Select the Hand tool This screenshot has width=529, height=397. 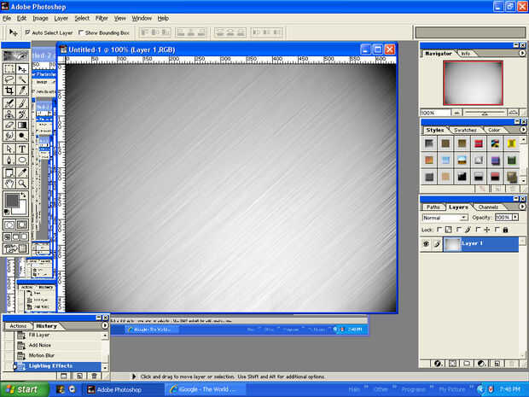[9, 184]
